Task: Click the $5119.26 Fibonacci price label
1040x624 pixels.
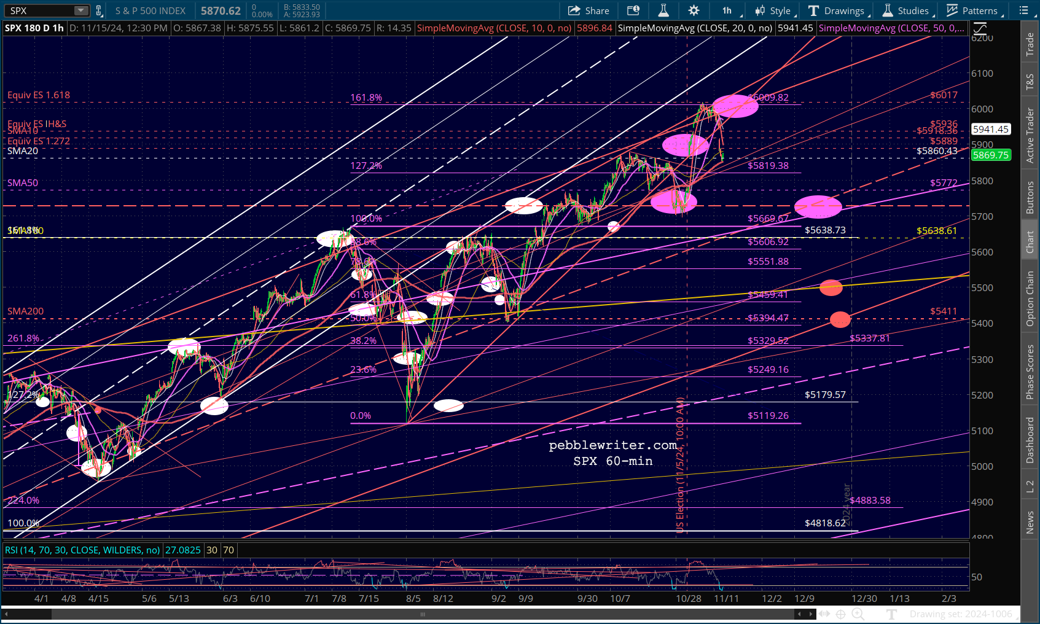Action: (x=768, y=416)
